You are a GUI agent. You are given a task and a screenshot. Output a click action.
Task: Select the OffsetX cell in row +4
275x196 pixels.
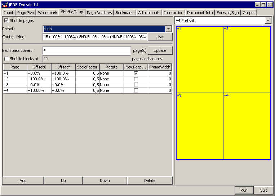pos(39,90)
